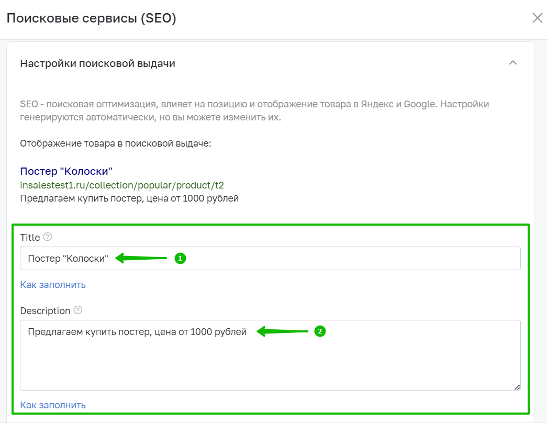The image size is (547, 423).
Task: Open the help icon next to Description
Action: [78, 310]
